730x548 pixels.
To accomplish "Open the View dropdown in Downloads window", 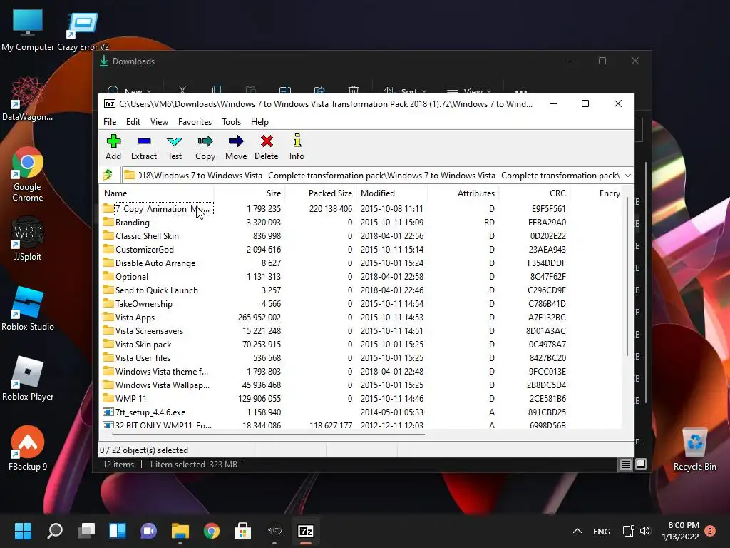I will point(469,91).
